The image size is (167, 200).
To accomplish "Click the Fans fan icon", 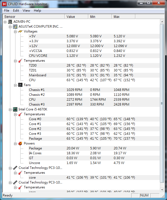I will click(20, 85).
